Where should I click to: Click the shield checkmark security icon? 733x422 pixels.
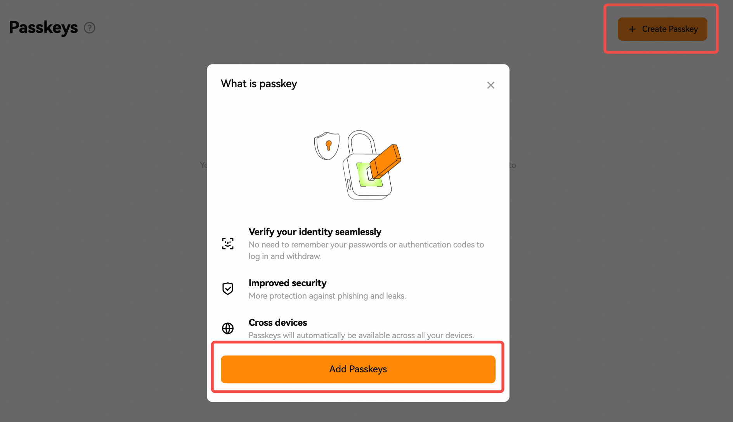[x=228, y=289]
